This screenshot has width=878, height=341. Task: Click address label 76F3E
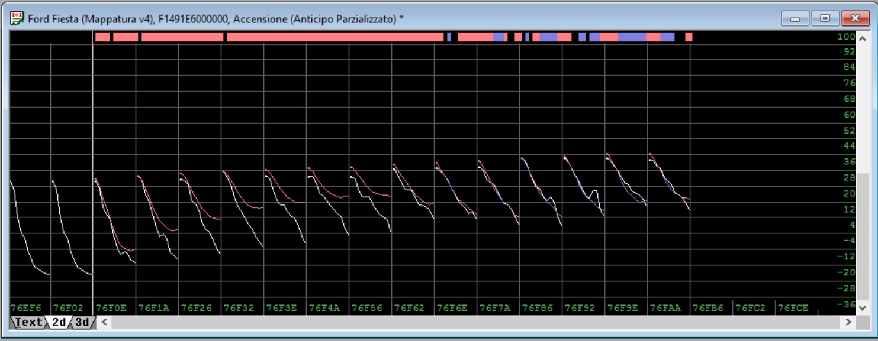282,308
